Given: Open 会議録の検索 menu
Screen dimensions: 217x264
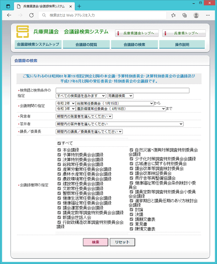Looking at the screenshot, I should click(x=134, y=45).
